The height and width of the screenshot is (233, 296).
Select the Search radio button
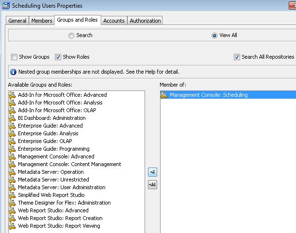coord(71,36)
